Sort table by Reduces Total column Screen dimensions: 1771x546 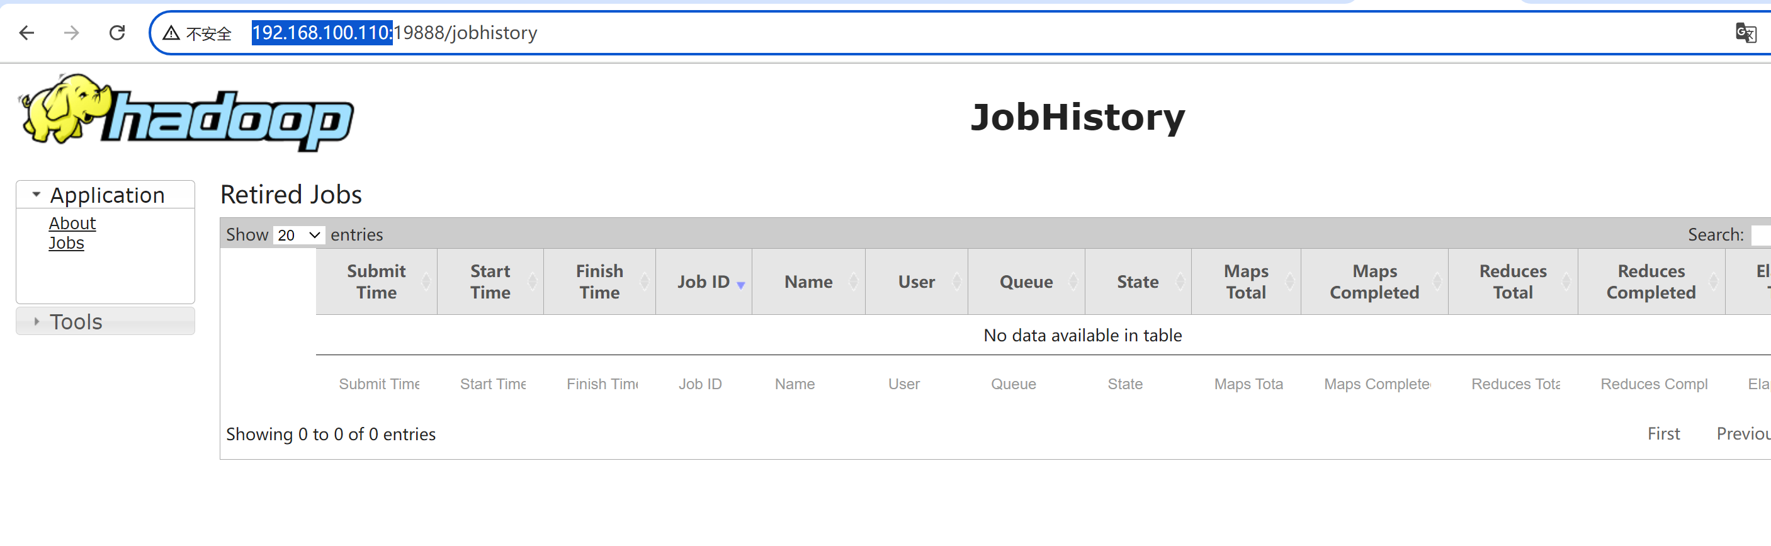[x=1513, y=282]
